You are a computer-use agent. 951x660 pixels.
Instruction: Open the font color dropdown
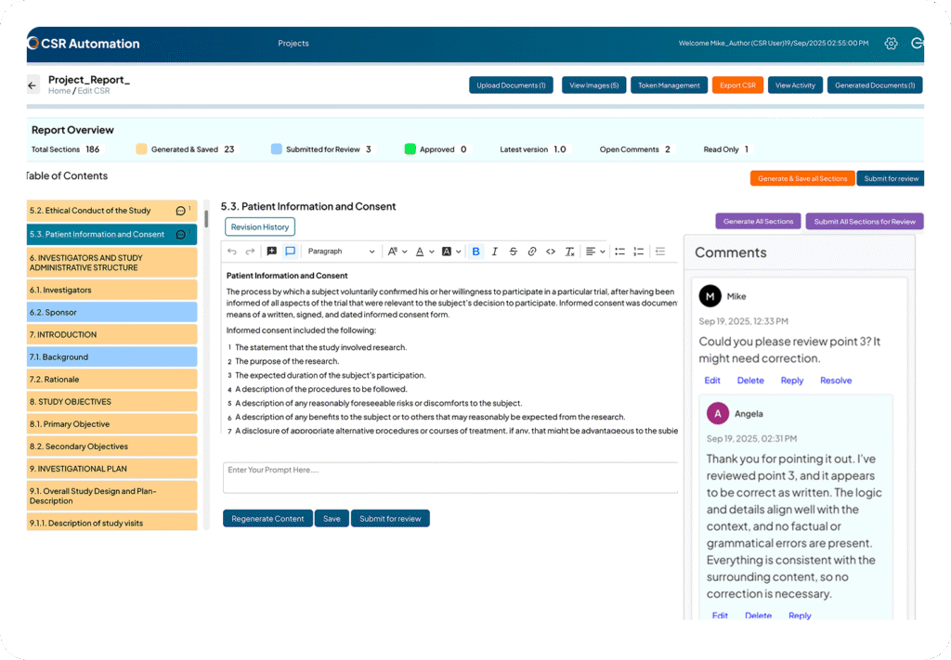(424, 251)
